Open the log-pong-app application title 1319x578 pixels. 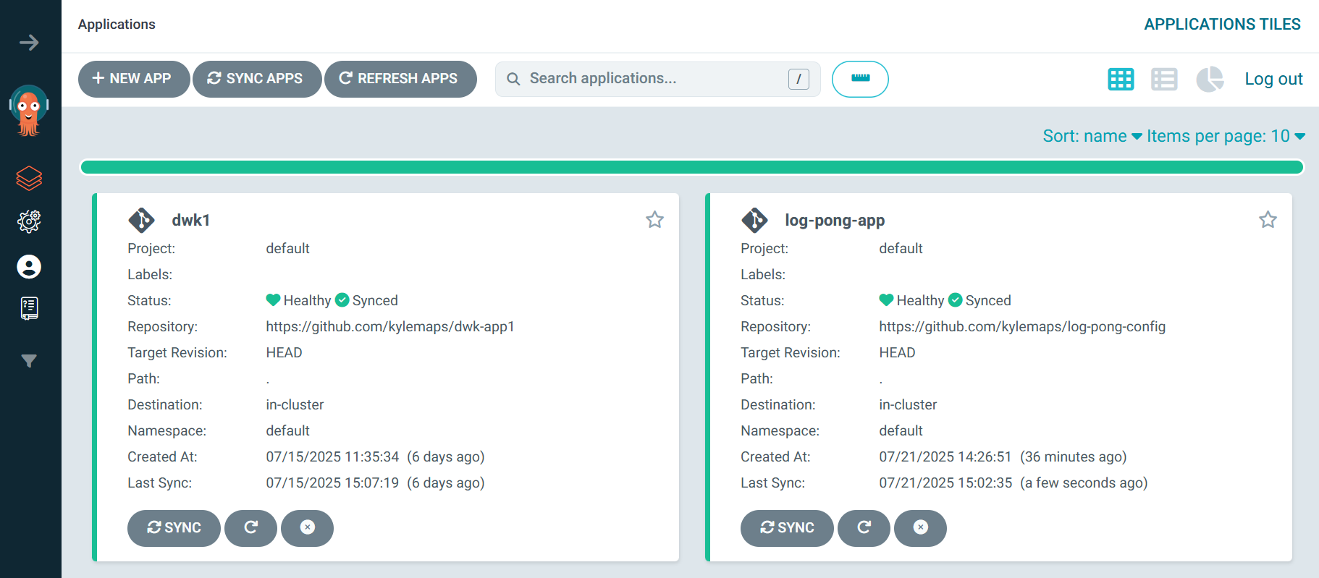(835, 220)
